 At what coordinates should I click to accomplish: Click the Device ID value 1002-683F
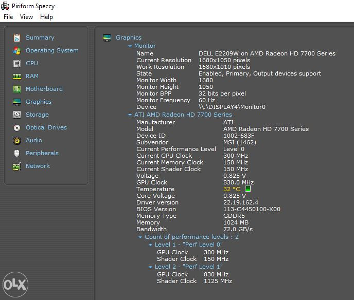point(239,136)
